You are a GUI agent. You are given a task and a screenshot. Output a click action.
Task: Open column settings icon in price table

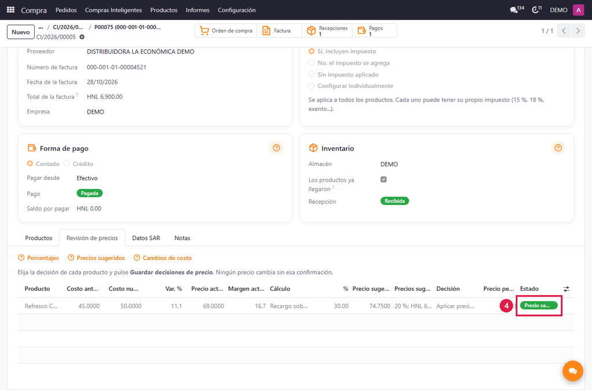click(567, 289)
